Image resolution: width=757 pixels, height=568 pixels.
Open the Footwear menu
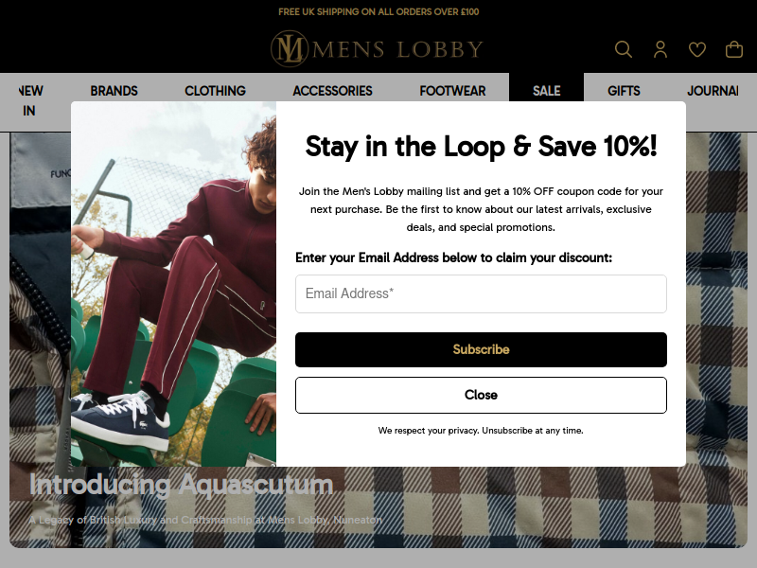(452, 91)
